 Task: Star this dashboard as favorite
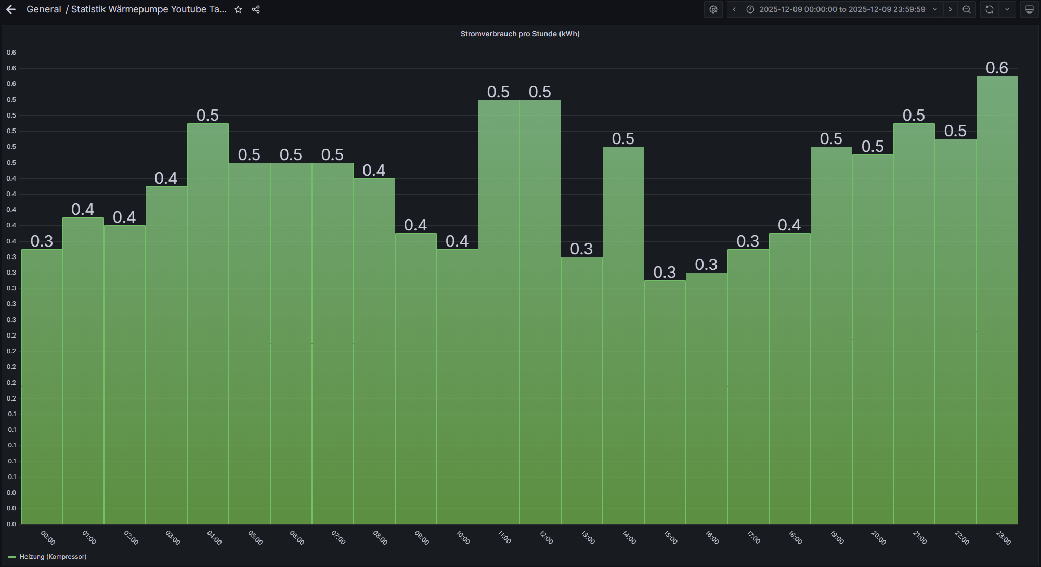(238, 9)
